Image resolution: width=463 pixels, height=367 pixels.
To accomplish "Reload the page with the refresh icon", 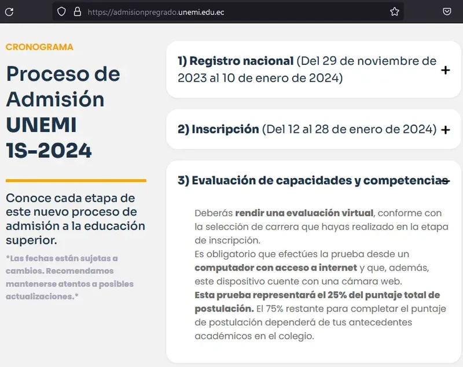I will (9, 12).
